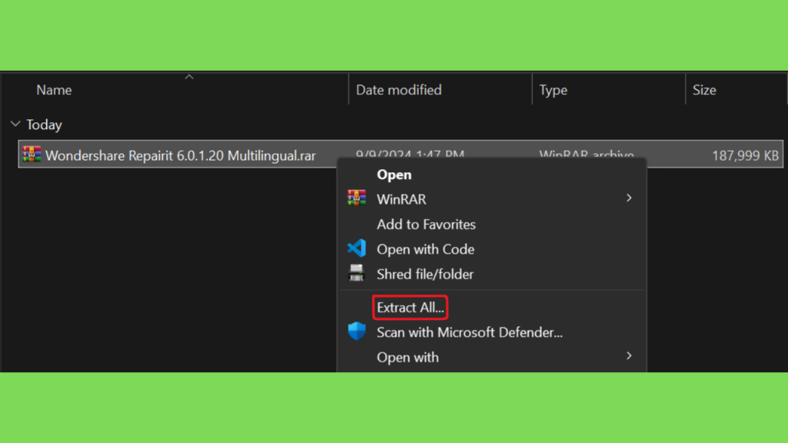Viewport: 788px width, 443px height.
Task: Click the Visual Studio Code icon in the menu
Action: click(356, 248)
